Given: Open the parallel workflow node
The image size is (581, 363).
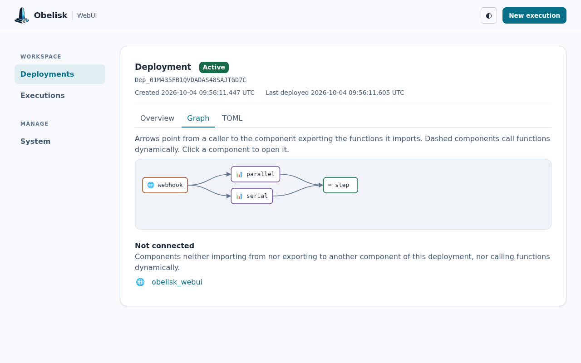Looking at the screenshot, I should pyautogui.click(x=256, y=174).
